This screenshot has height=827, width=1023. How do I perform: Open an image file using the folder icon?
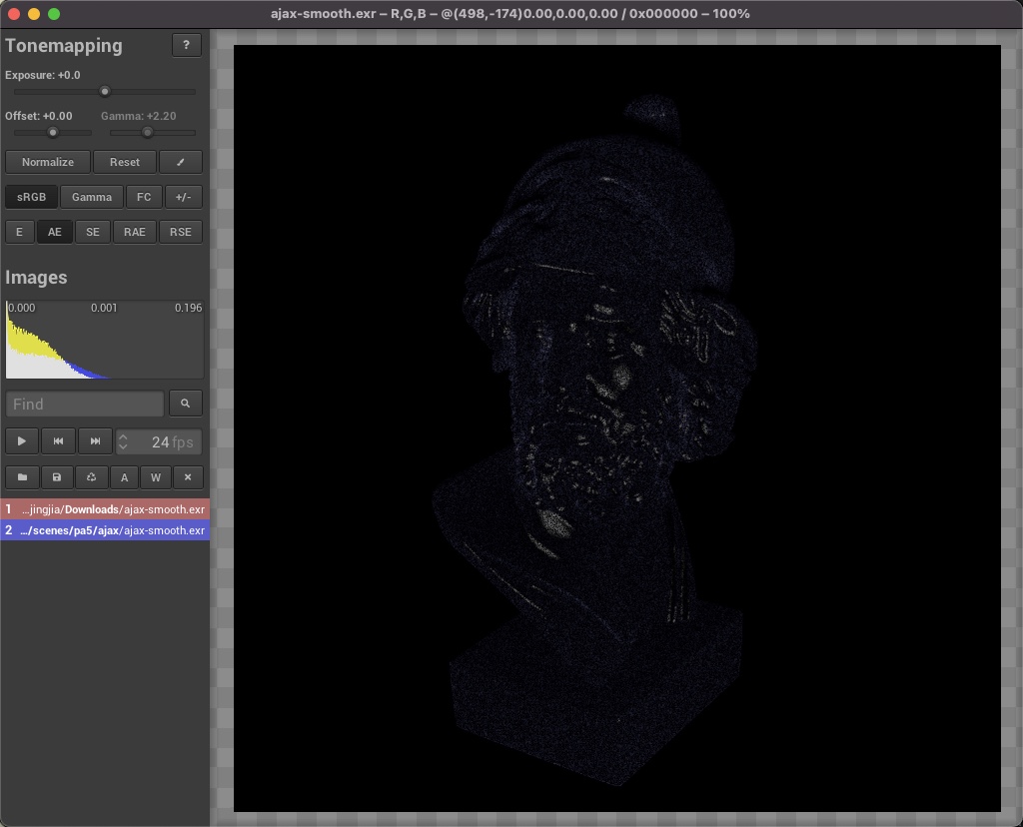click(x=22, y=477)
